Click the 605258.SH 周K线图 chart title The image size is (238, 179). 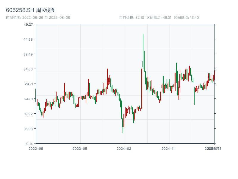[31, 10]
